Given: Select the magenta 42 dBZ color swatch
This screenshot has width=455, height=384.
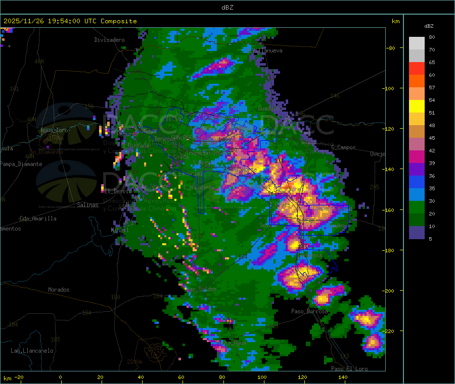Looking at the screenshot, I should (x=417, y=156).
